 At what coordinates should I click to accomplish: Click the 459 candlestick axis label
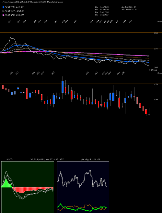(156, 100)
